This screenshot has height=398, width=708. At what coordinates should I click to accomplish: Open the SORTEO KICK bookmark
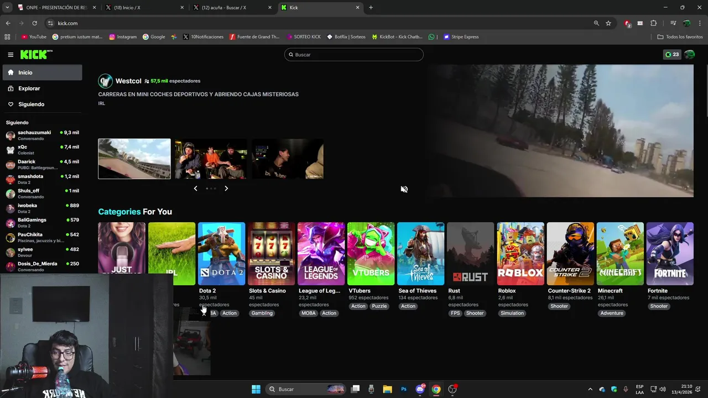click(x=304, y=37)
